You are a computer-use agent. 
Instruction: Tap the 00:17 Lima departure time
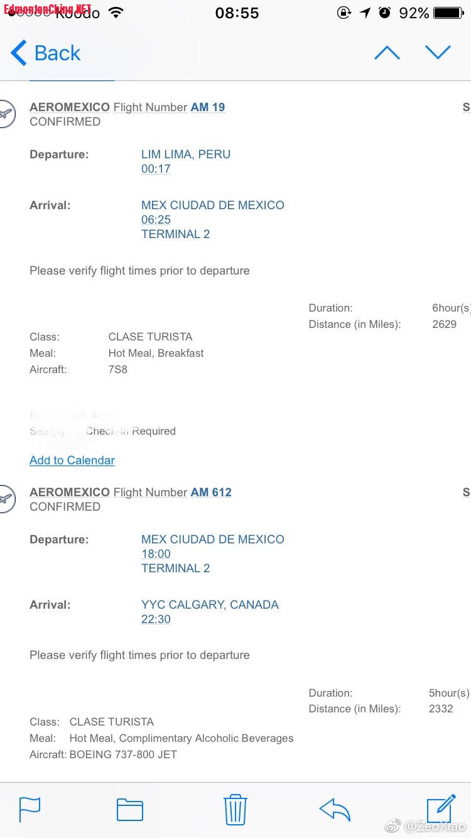pos(156,169)
